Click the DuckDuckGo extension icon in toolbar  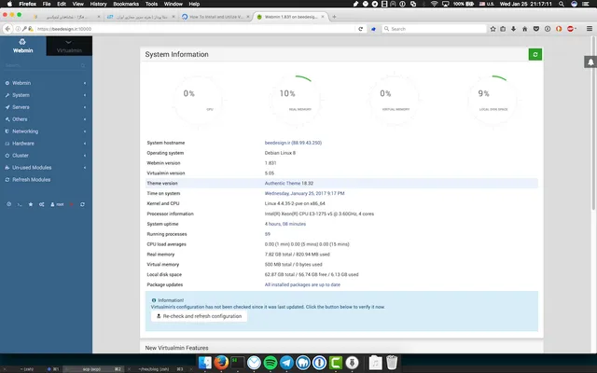tap(559, 29)
